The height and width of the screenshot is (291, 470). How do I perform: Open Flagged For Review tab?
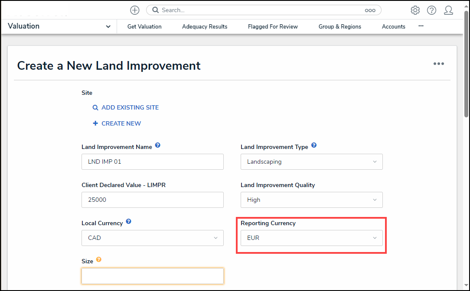pos(273,27)
